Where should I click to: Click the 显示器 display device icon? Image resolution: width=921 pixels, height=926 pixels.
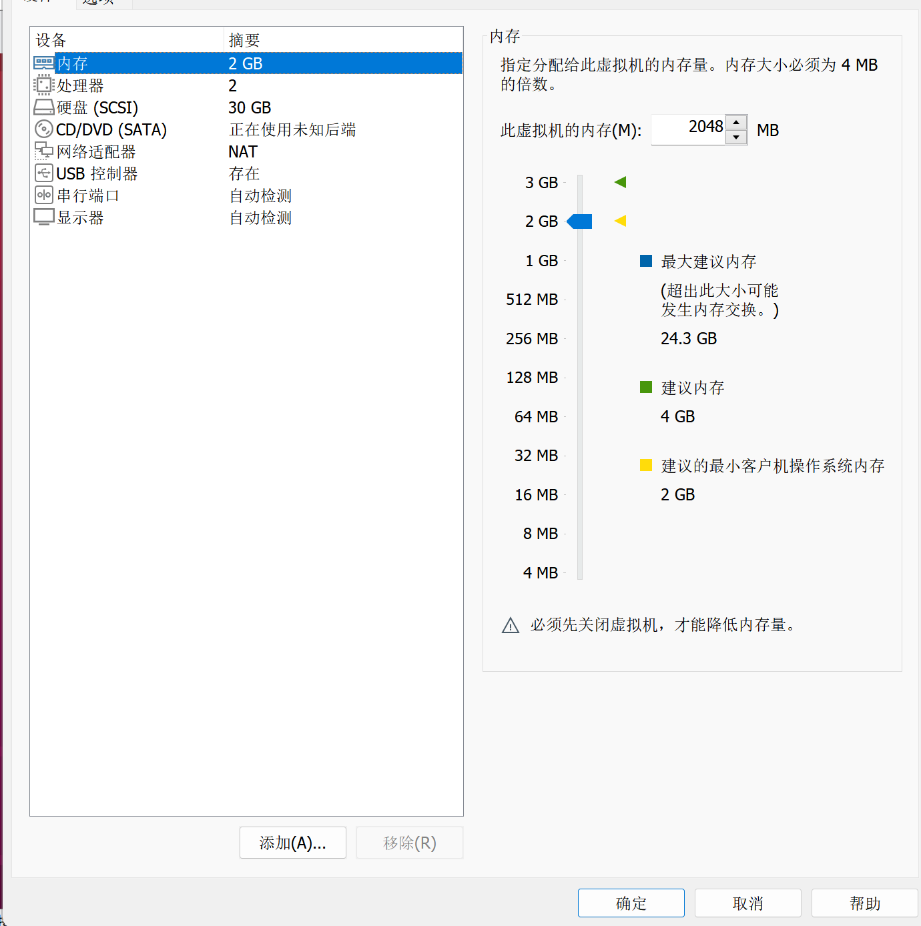point(43,217)
